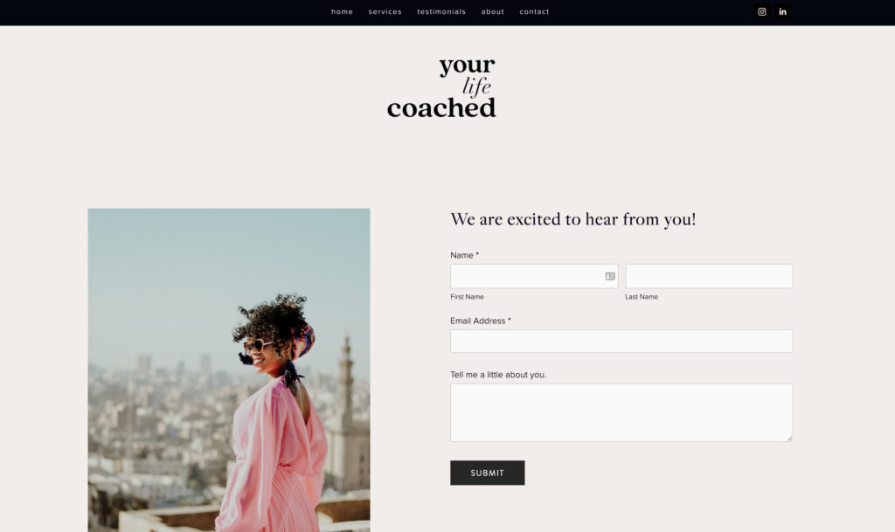Open the Instagram social icon

tap(761, 12)
